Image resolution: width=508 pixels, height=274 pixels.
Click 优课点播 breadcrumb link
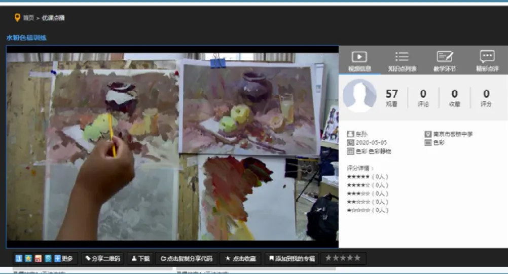pyautogui.click(x=53, y=18)
